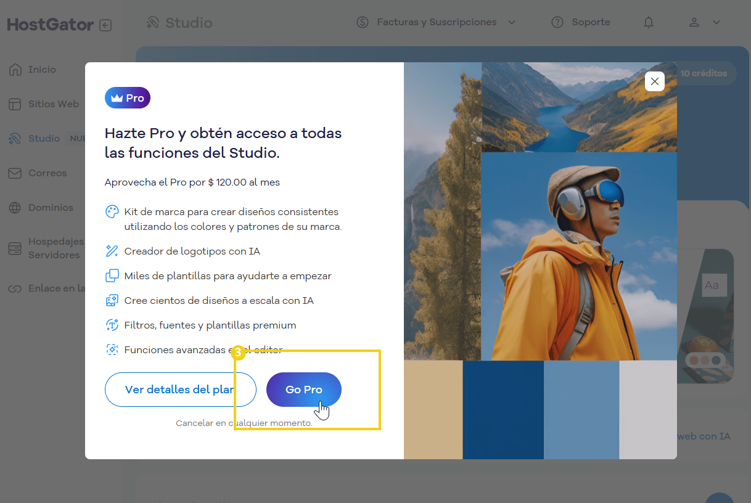Click the Go Pro button
751x503 pixels.
tap(304, 390)
